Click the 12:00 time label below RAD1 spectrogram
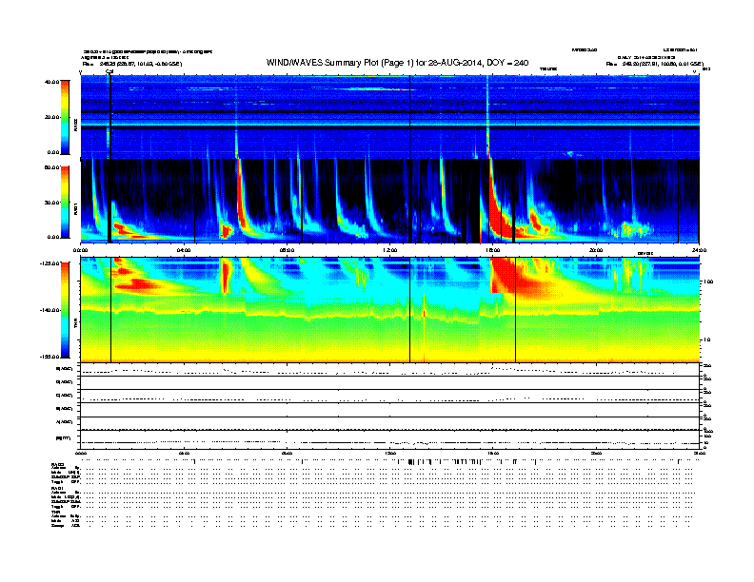The height and width of the screenshot is (582, 754). (390, 250)
